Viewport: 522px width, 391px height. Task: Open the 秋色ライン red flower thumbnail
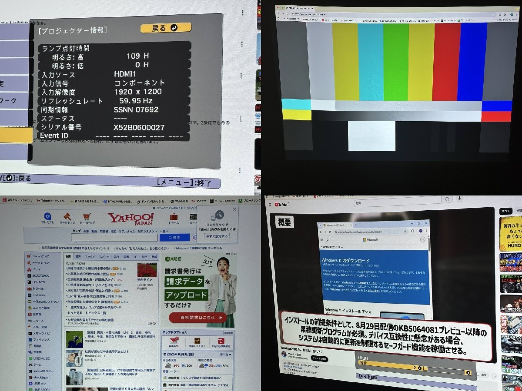(147, 270)
